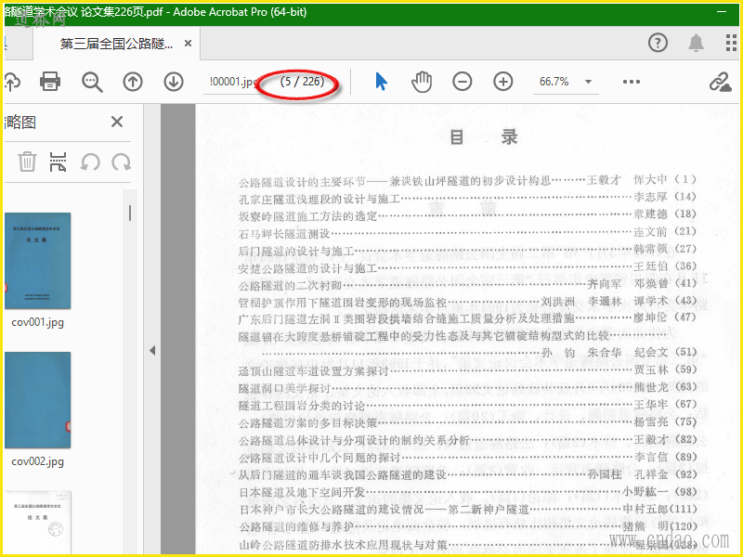Go to previous page arrow
Screen dimensions: 743x557
(x=133, y=82)
